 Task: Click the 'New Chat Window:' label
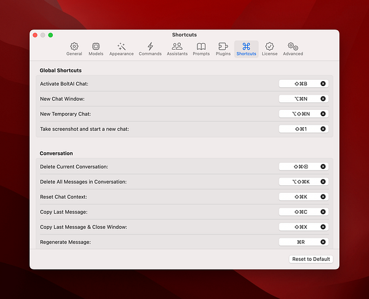pyautogui.click(x=62, y=99)
